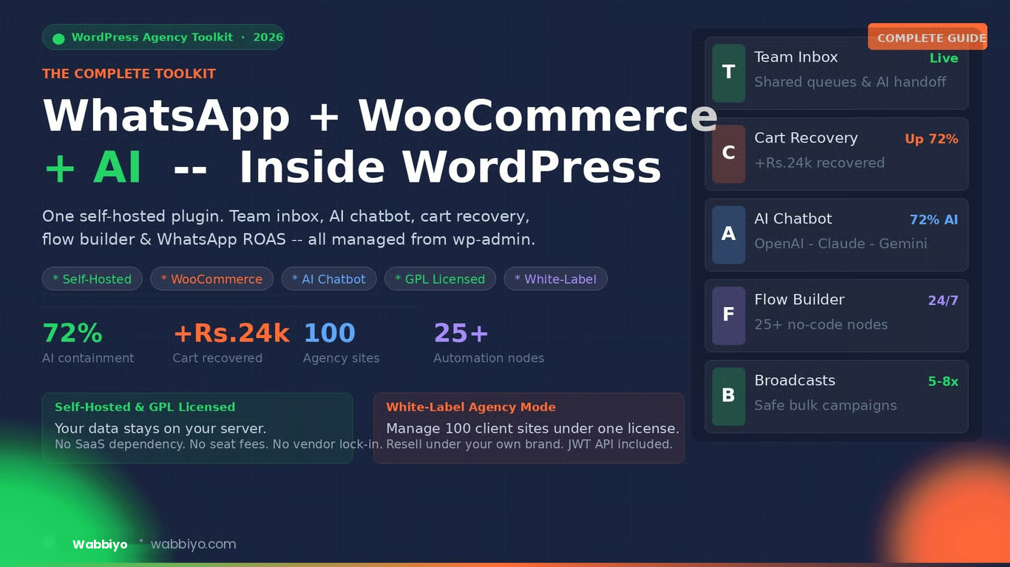Screen dimensions: 1010x567
Task: Click the WordPress Agency Toolkit 2026 badge
Action: [x=163, y=37]
